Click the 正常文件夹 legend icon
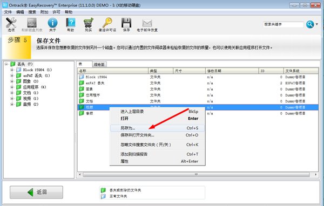 pyautogui.click(x=103, y=196)
